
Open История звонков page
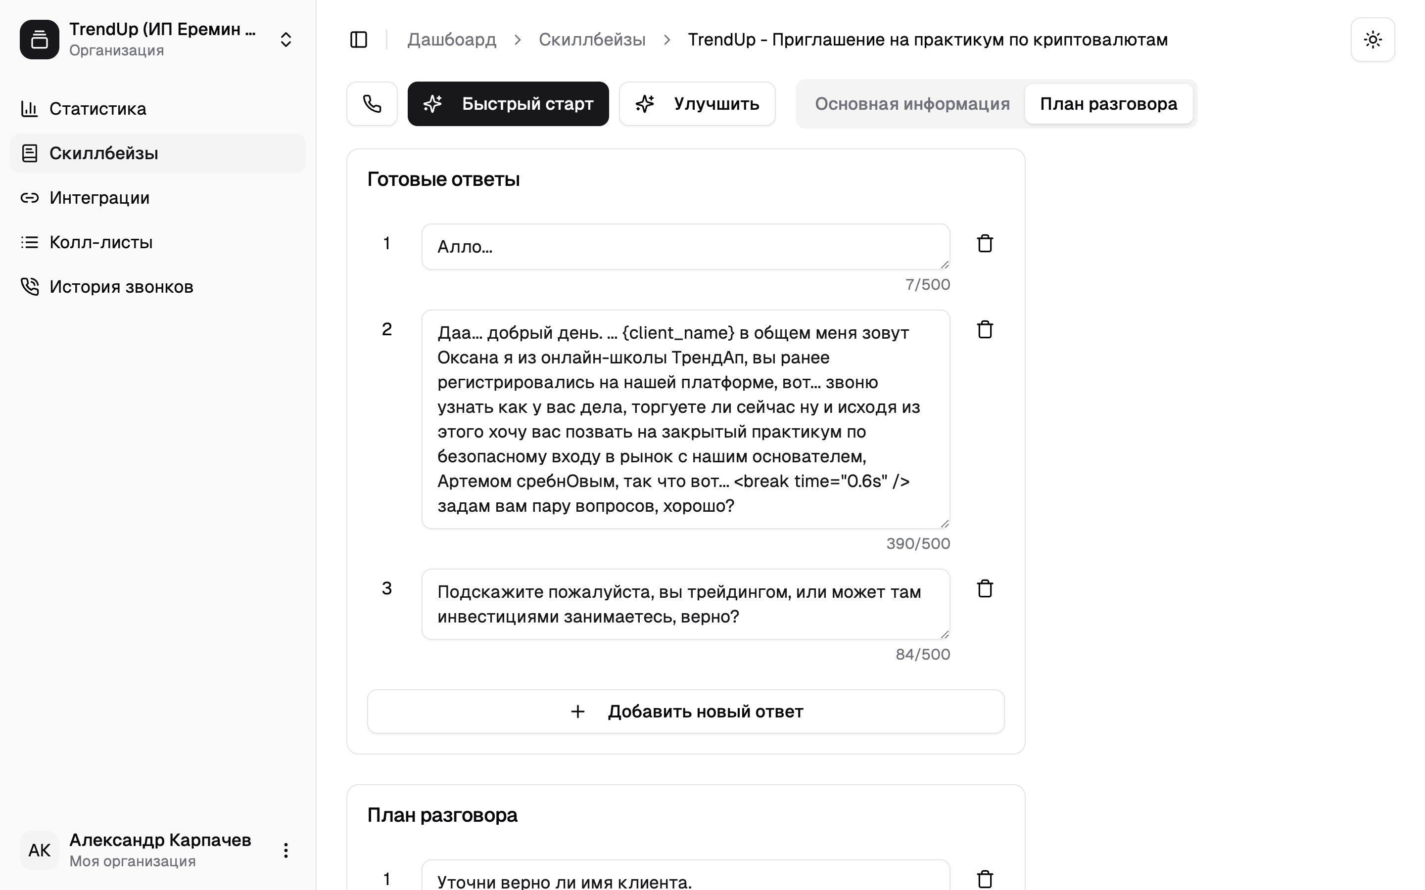pos(121,287)
